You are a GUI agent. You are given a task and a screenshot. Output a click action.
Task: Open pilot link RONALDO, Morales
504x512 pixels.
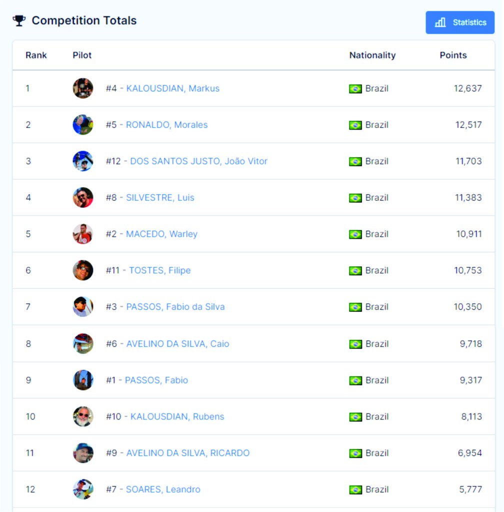[166, 125]
